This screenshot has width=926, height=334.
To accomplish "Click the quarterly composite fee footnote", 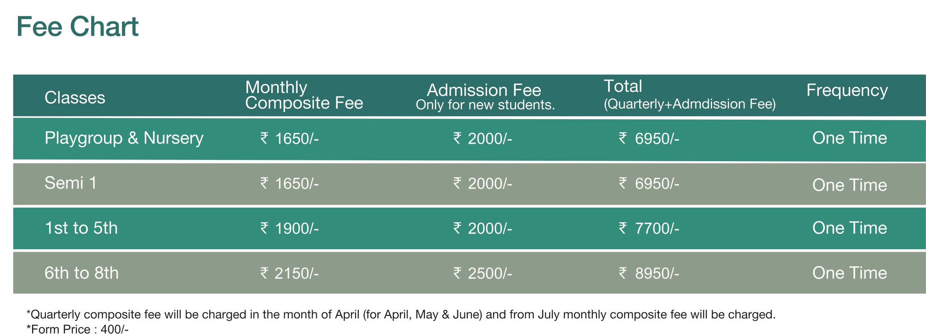I will click(401, 314).
